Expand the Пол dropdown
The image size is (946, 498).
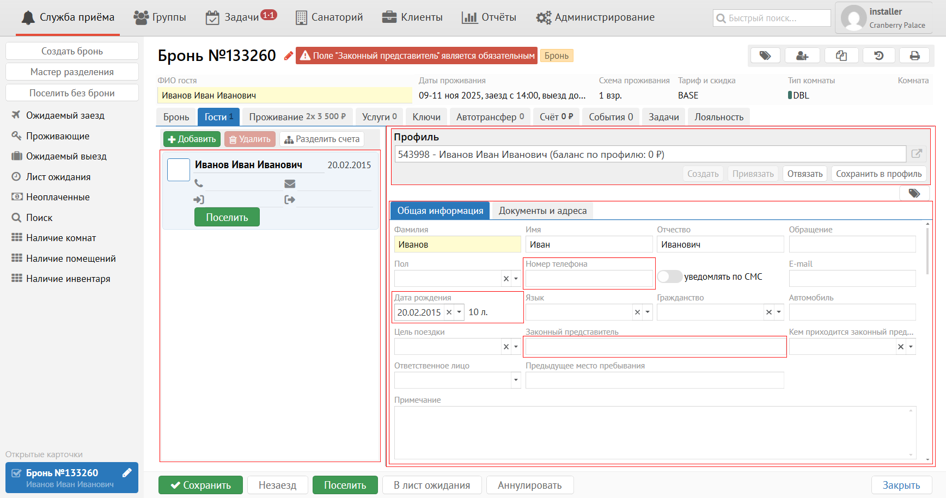click(x=516, y=279)
